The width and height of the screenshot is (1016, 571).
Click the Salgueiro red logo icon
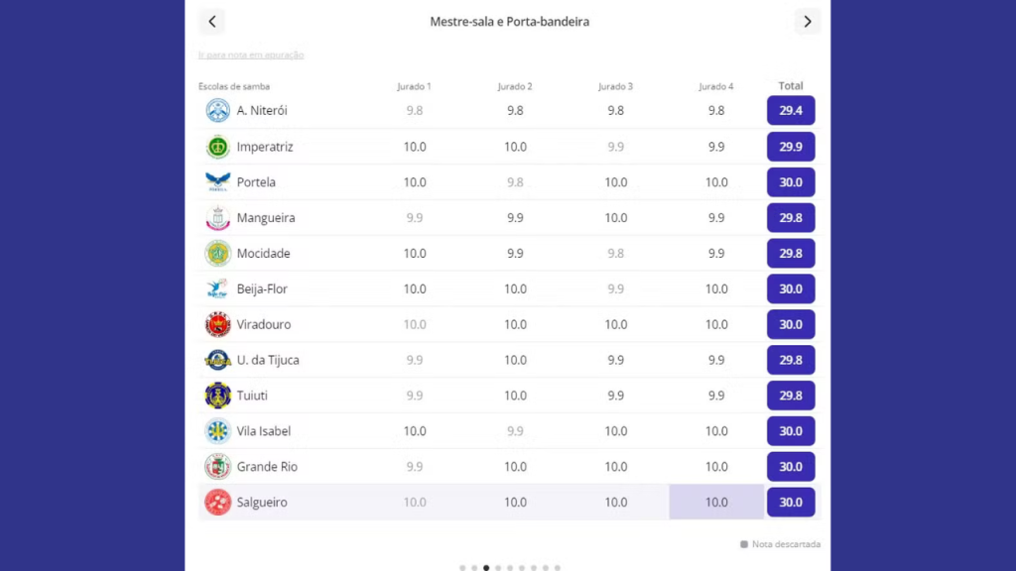point(217,503)
